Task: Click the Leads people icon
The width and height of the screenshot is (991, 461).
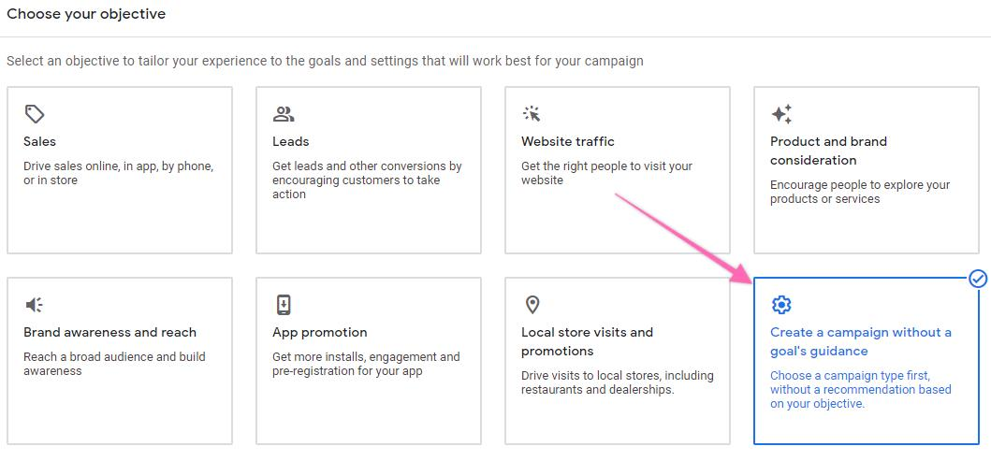Action: (x=283, y=114)
